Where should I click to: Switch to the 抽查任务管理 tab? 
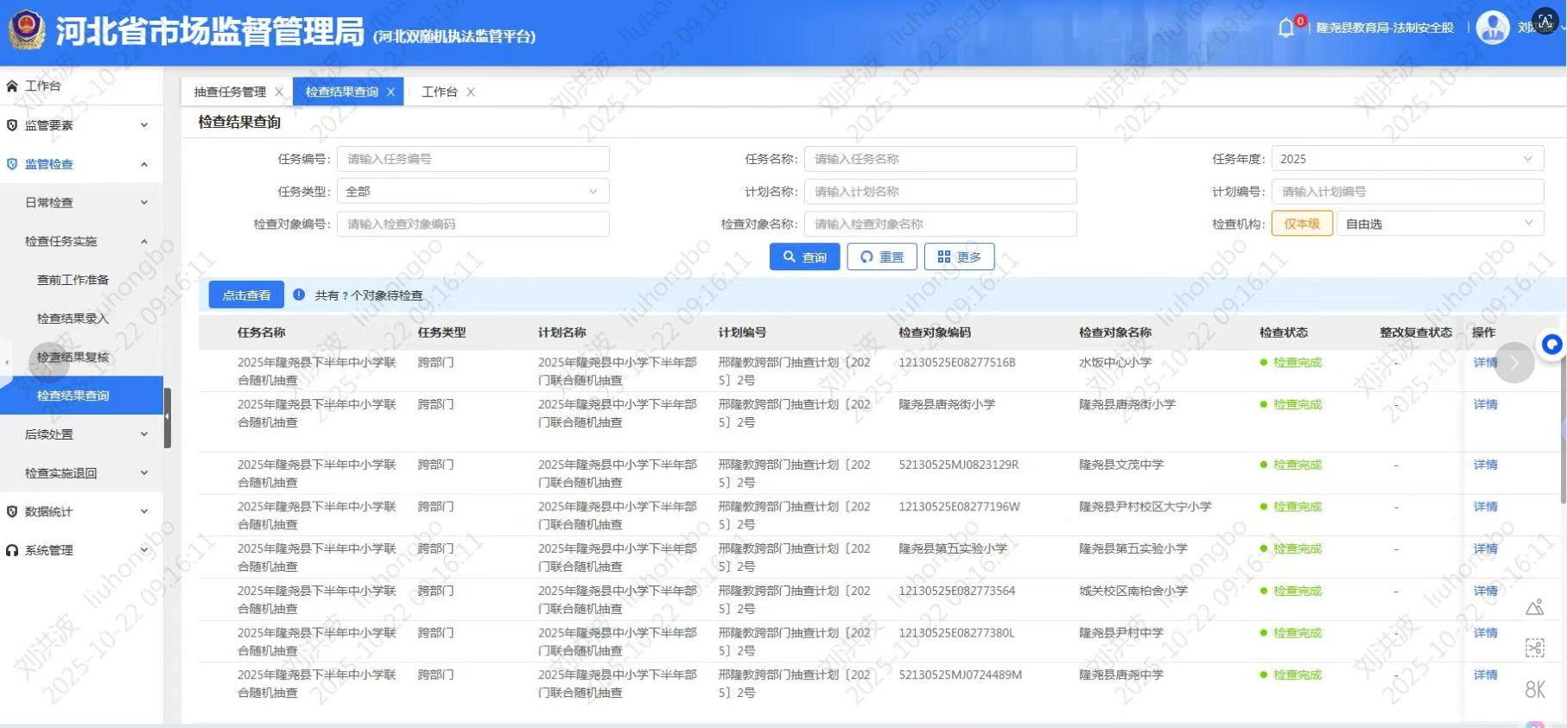tap(230, 92)
